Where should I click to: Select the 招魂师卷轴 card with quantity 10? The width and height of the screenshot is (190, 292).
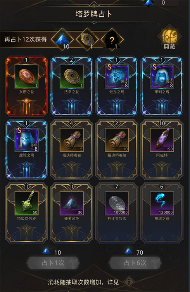coord(117,149)
